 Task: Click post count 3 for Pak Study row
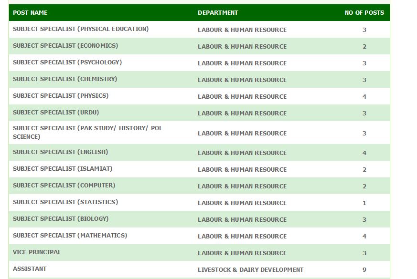pyautogui.click(x=364, y=133)
